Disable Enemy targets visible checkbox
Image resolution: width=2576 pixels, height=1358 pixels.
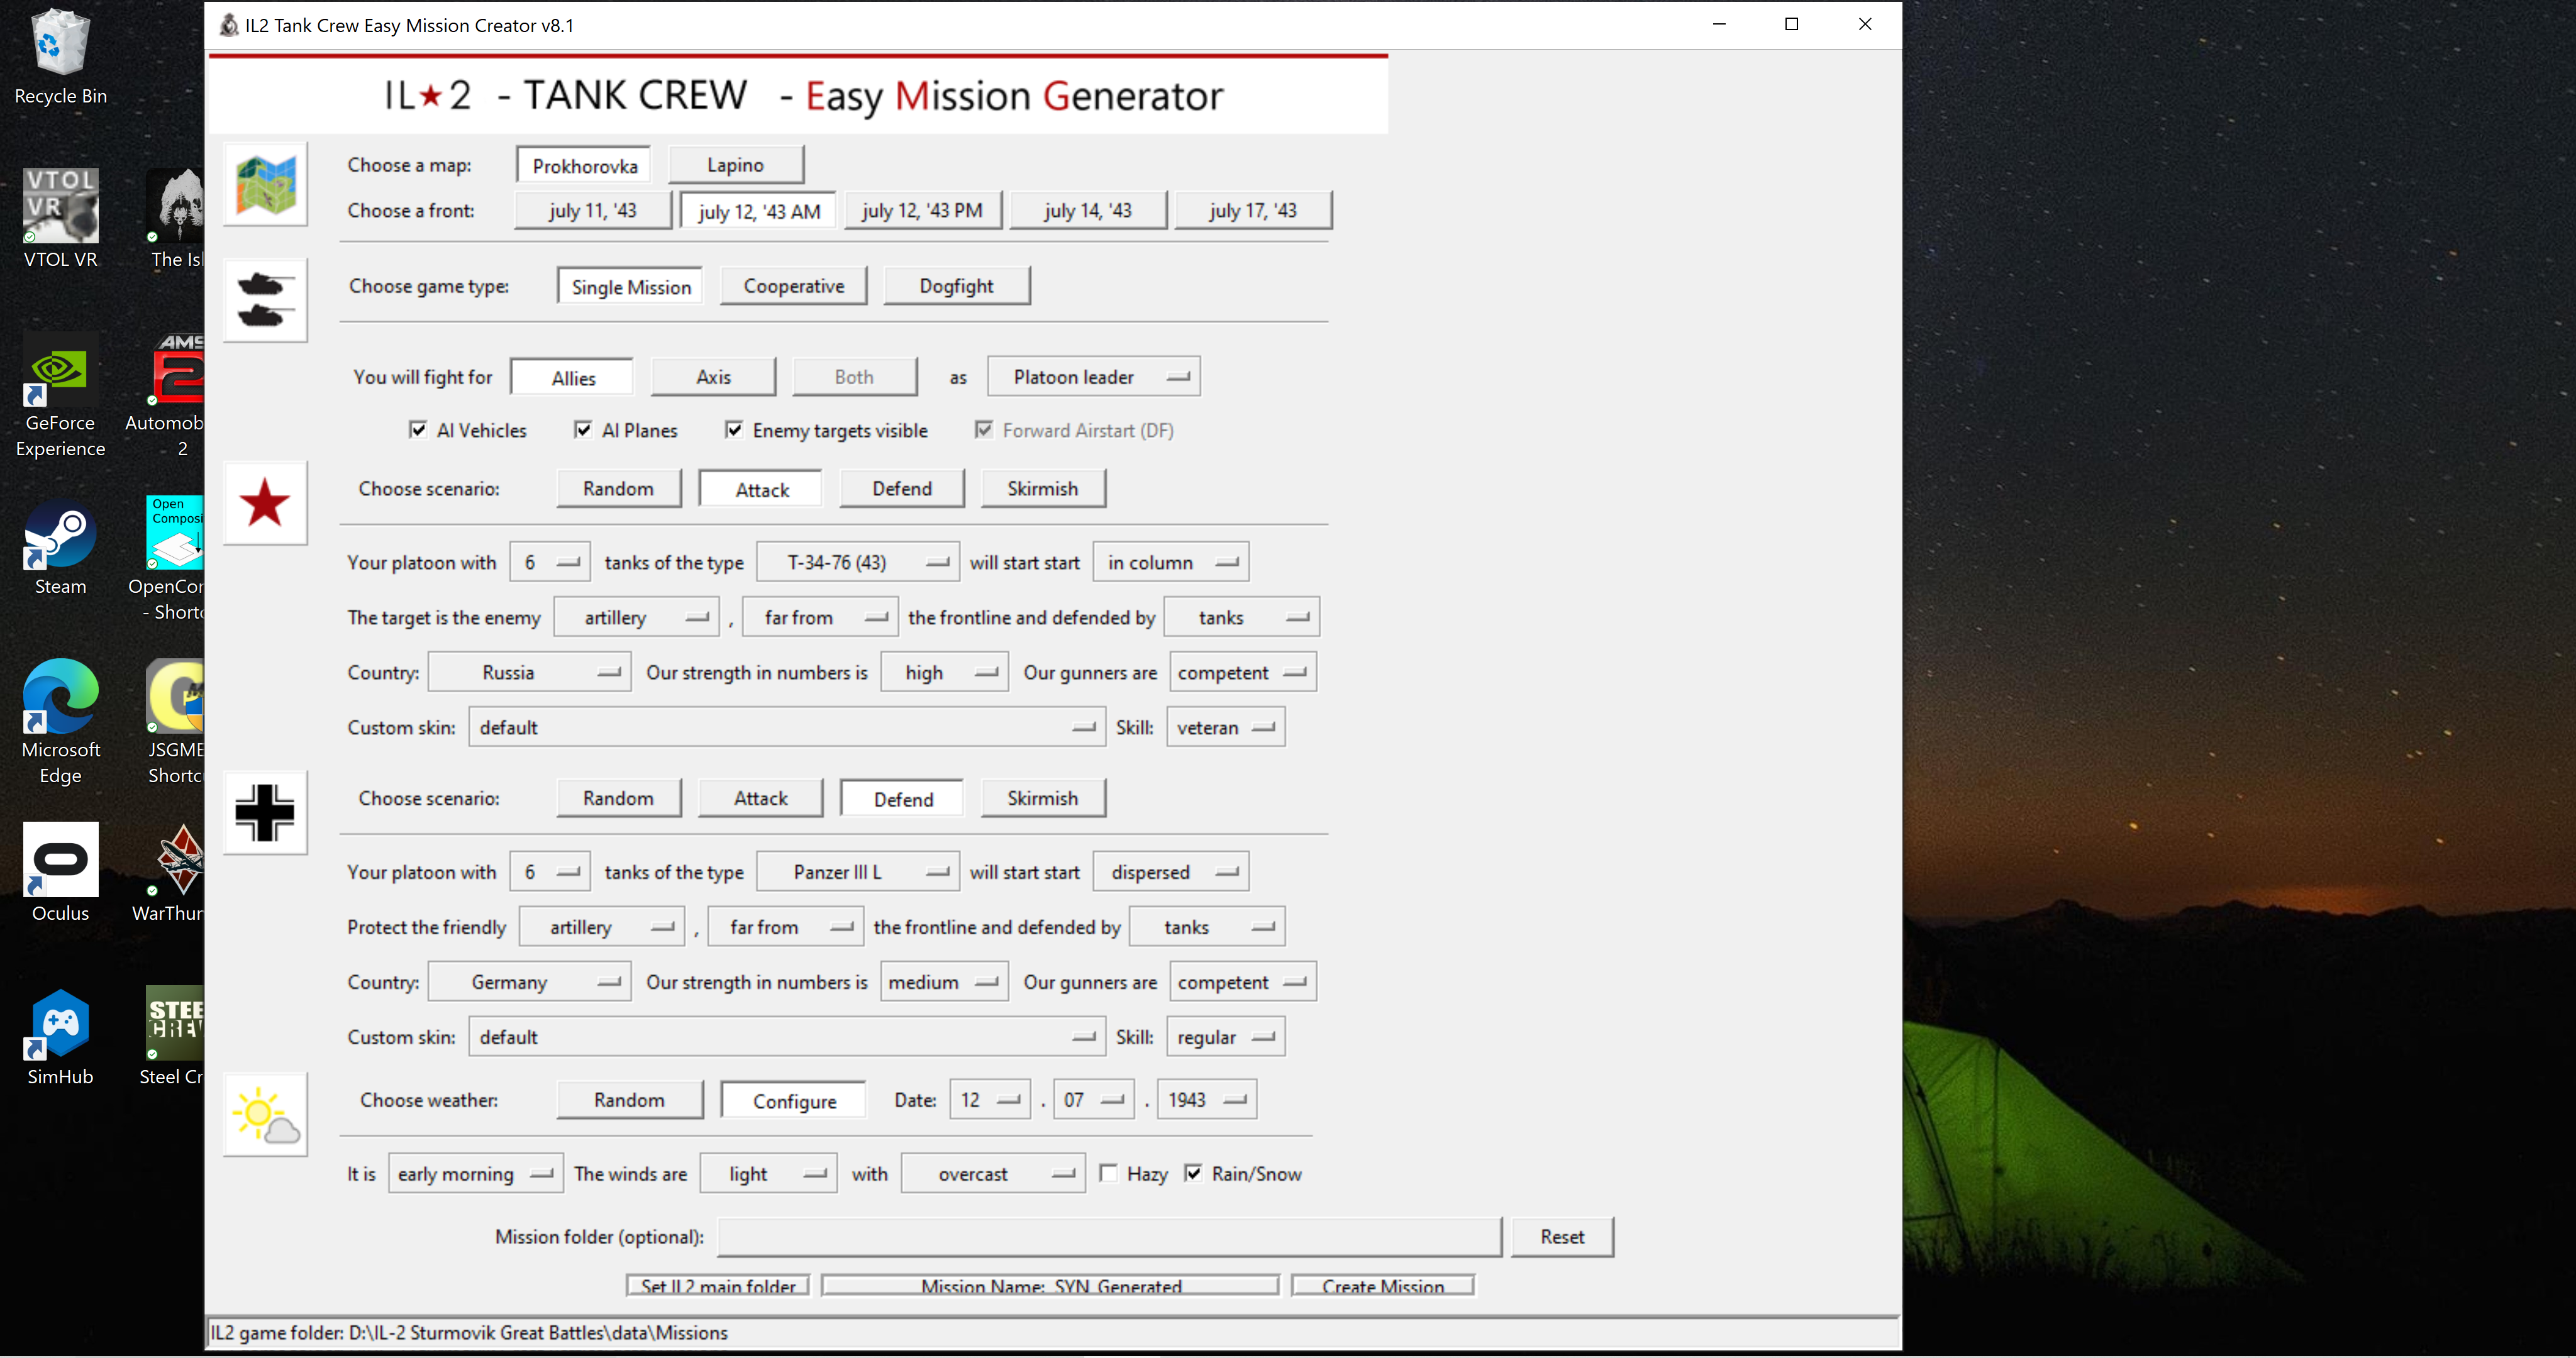click(734, 430)
